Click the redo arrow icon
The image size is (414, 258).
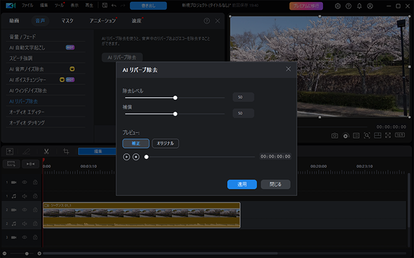click(123, 5)
